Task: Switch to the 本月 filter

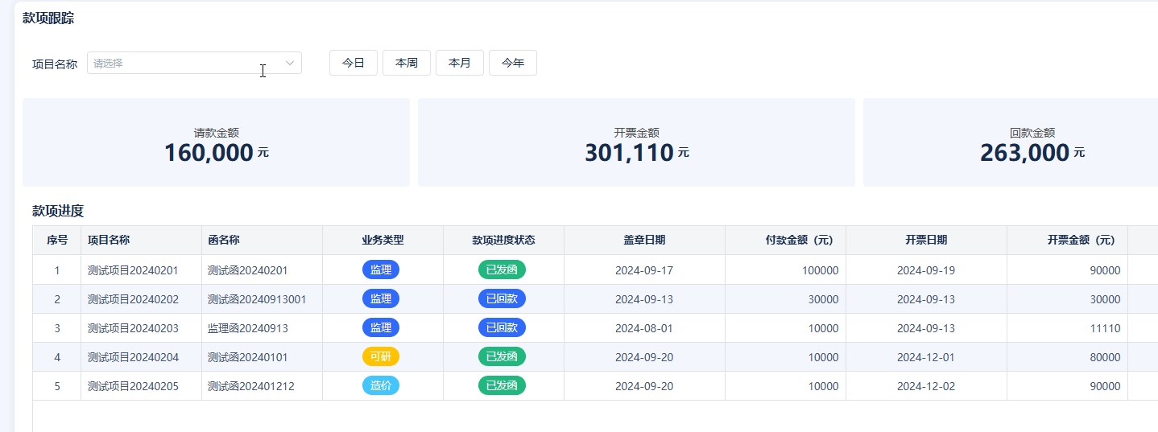Action: (460, 63)
